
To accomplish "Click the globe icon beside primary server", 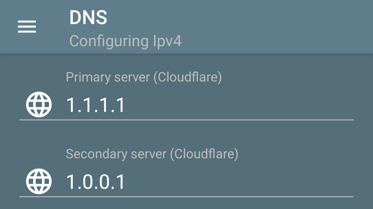I will [39, 104].
